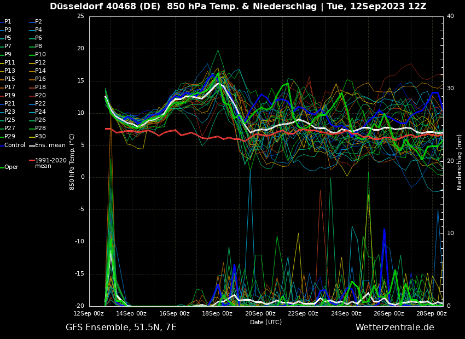Click the Control run legend entry
465x339 pixels.
point(15,145)
